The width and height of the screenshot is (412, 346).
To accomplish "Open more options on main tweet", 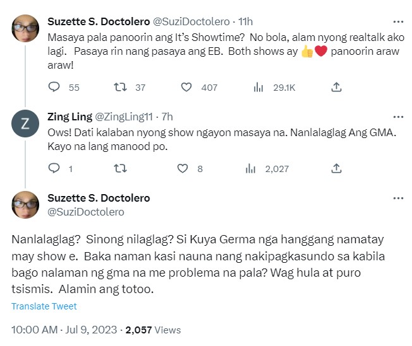I will (397, 198).
